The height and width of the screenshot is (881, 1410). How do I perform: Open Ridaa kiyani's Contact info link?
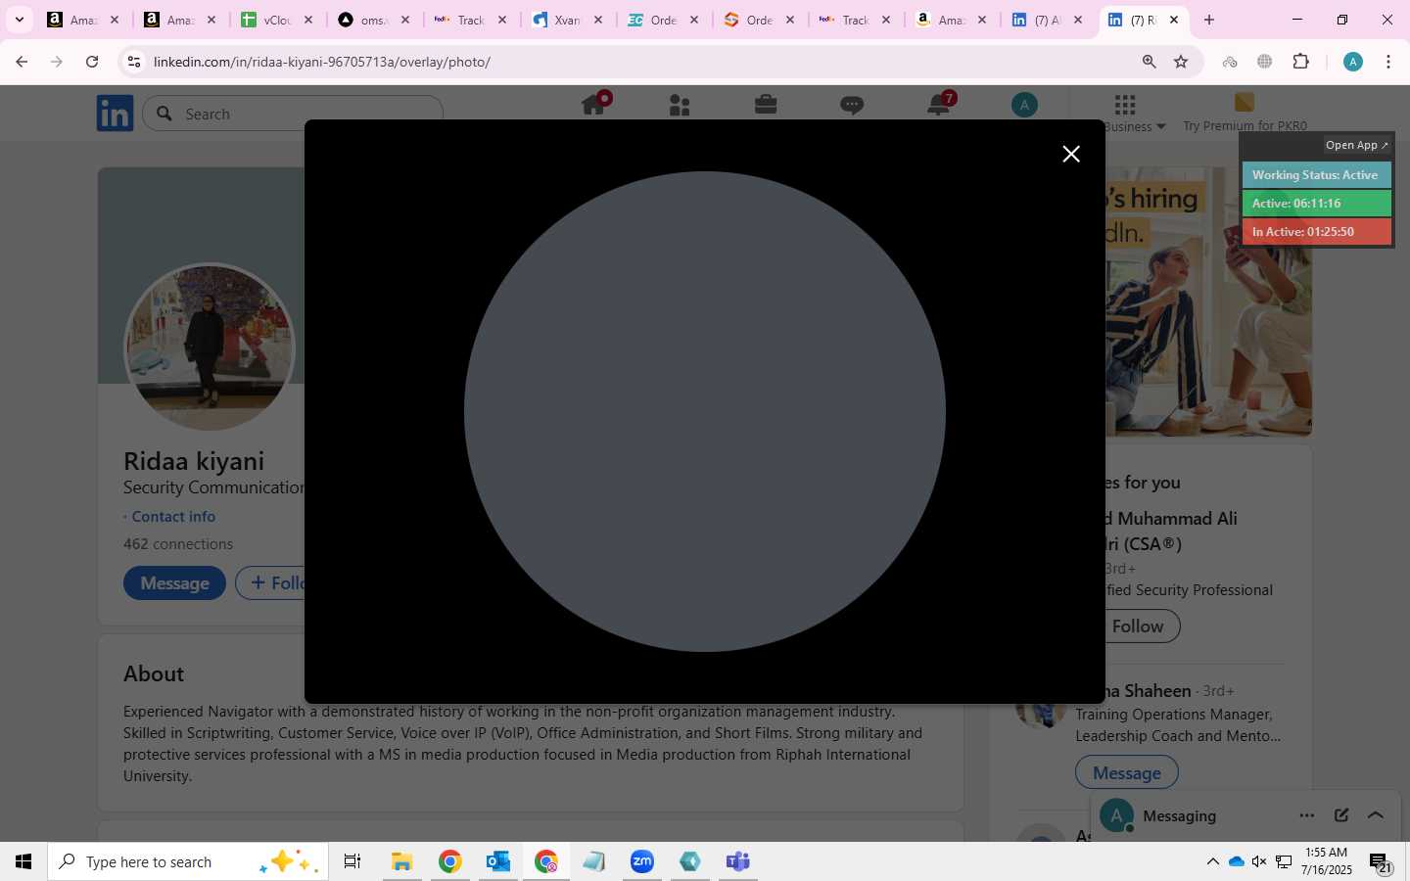coord(173,516)
